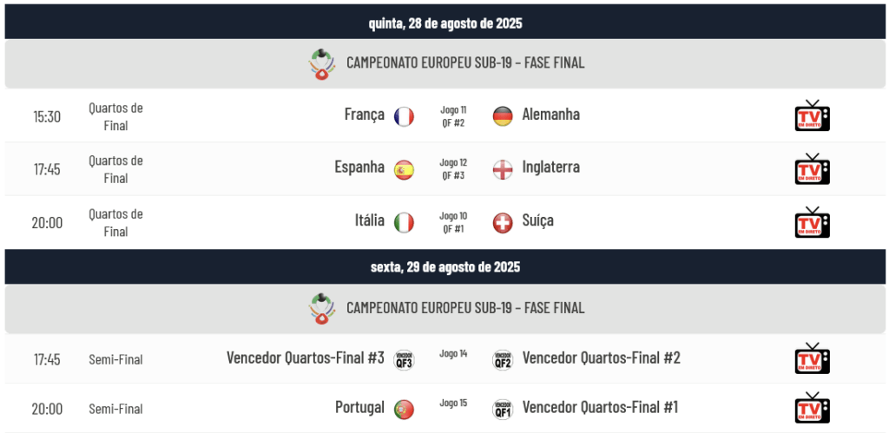Click the Jogo 11 QF #2 match label
889x433 pixels.
pyautogui.click(x=453, y=115)
